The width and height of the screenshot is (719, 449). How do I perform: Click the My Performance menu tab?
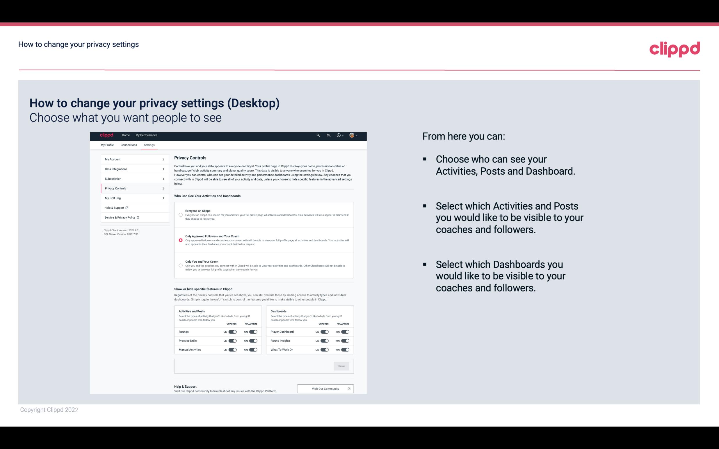[x=146, y=135]
